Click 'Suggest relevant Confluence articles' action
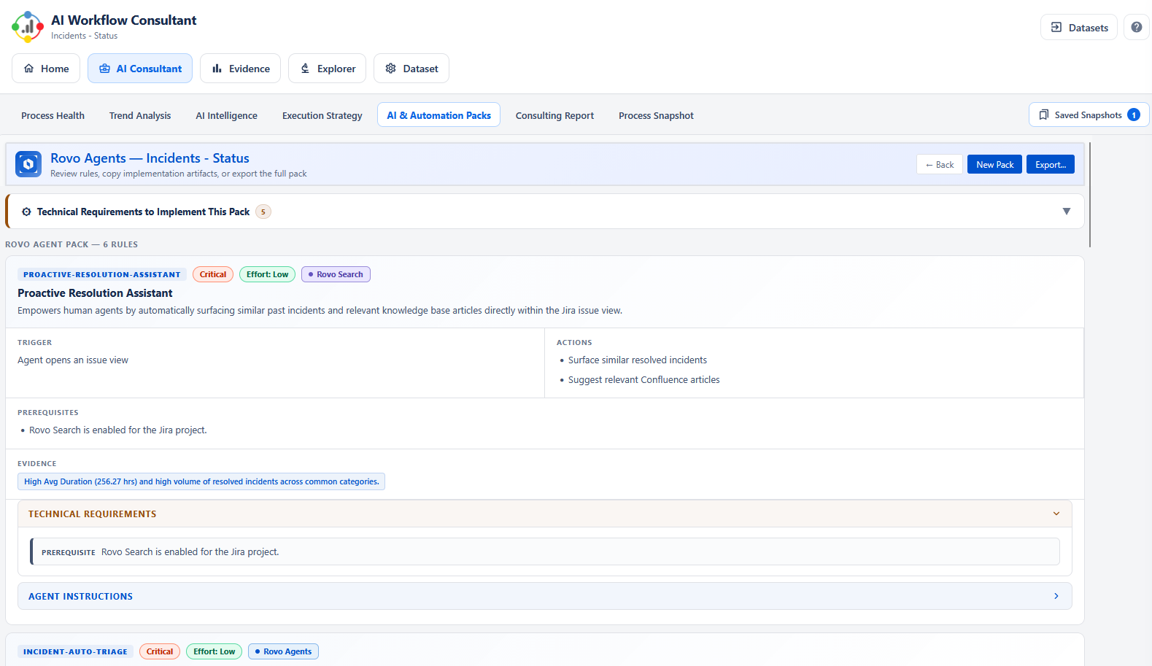The width and height of the screenshot is (1152, 666). point(643,379)
